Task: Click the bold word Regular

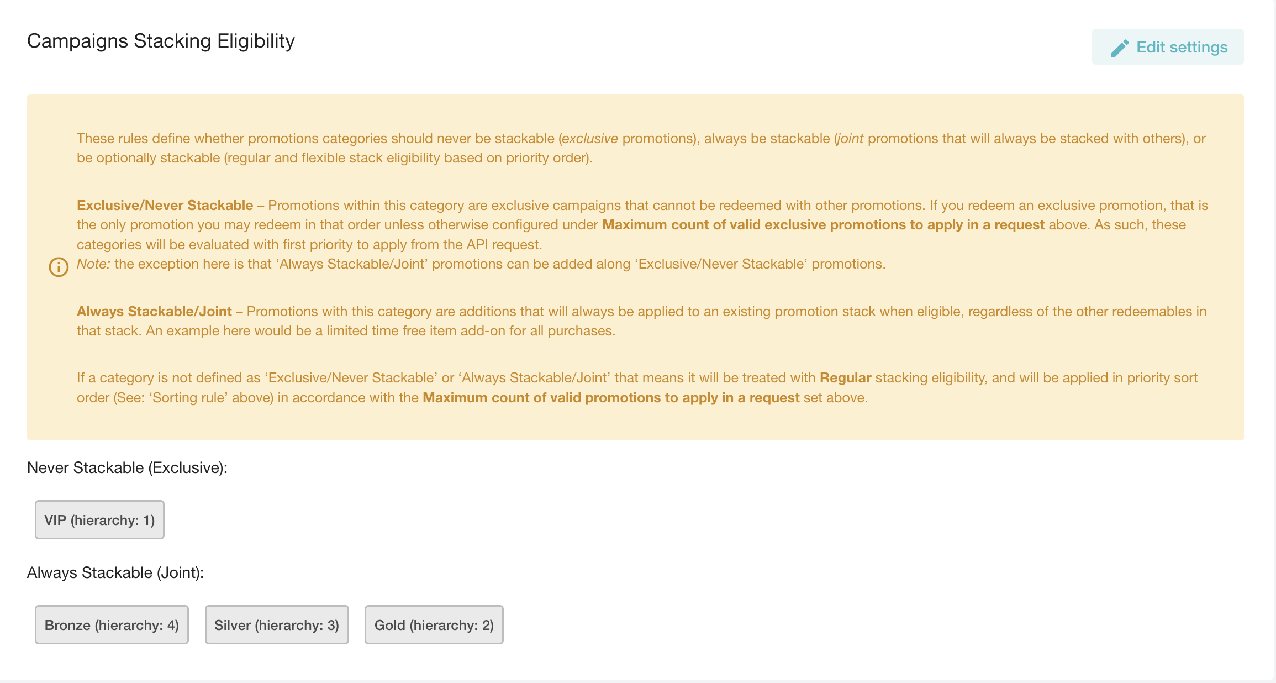Action: [x=845, y=378]
